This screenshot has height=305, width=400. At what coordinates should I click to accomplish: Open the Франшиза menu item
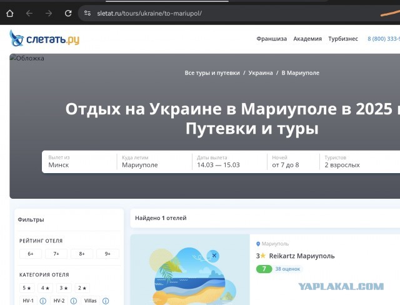click(x=272, y=39)
